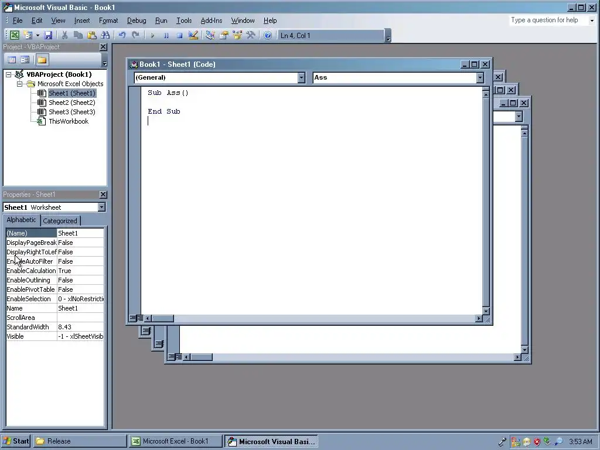Collapse the Microsoft Excel Objects folder

[19, 84]
